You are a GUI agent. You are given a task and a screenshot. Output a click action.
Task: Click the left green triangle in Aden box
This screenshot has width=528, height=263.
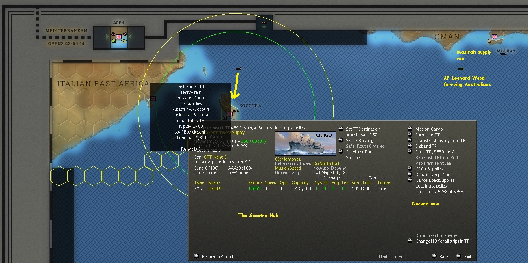(x=108, y=37)
